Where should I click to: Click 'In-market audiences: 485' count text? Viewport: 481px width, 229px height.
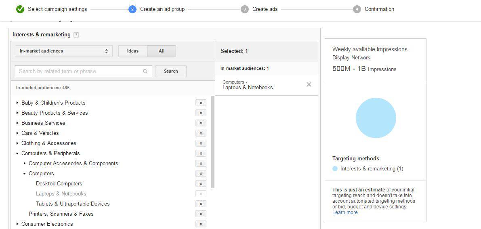[43, 88]
